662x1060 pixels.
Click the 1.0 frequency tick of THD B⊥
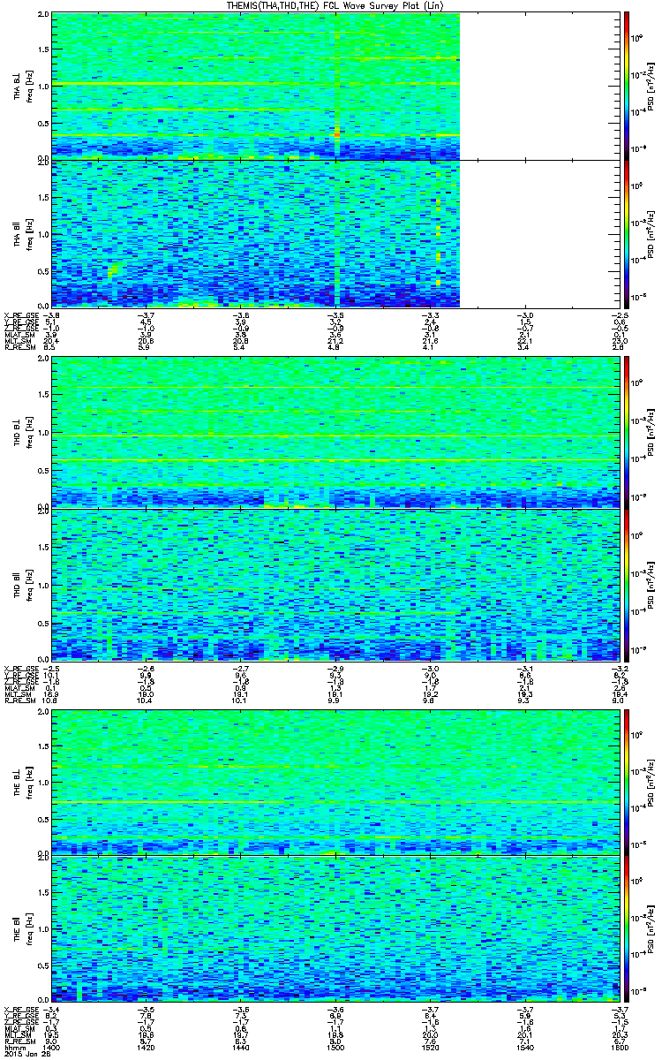pos(43,433)
